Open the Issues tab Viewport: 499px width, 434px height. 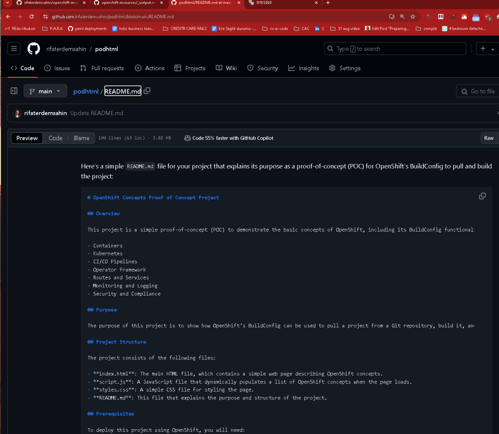(57, 68)
